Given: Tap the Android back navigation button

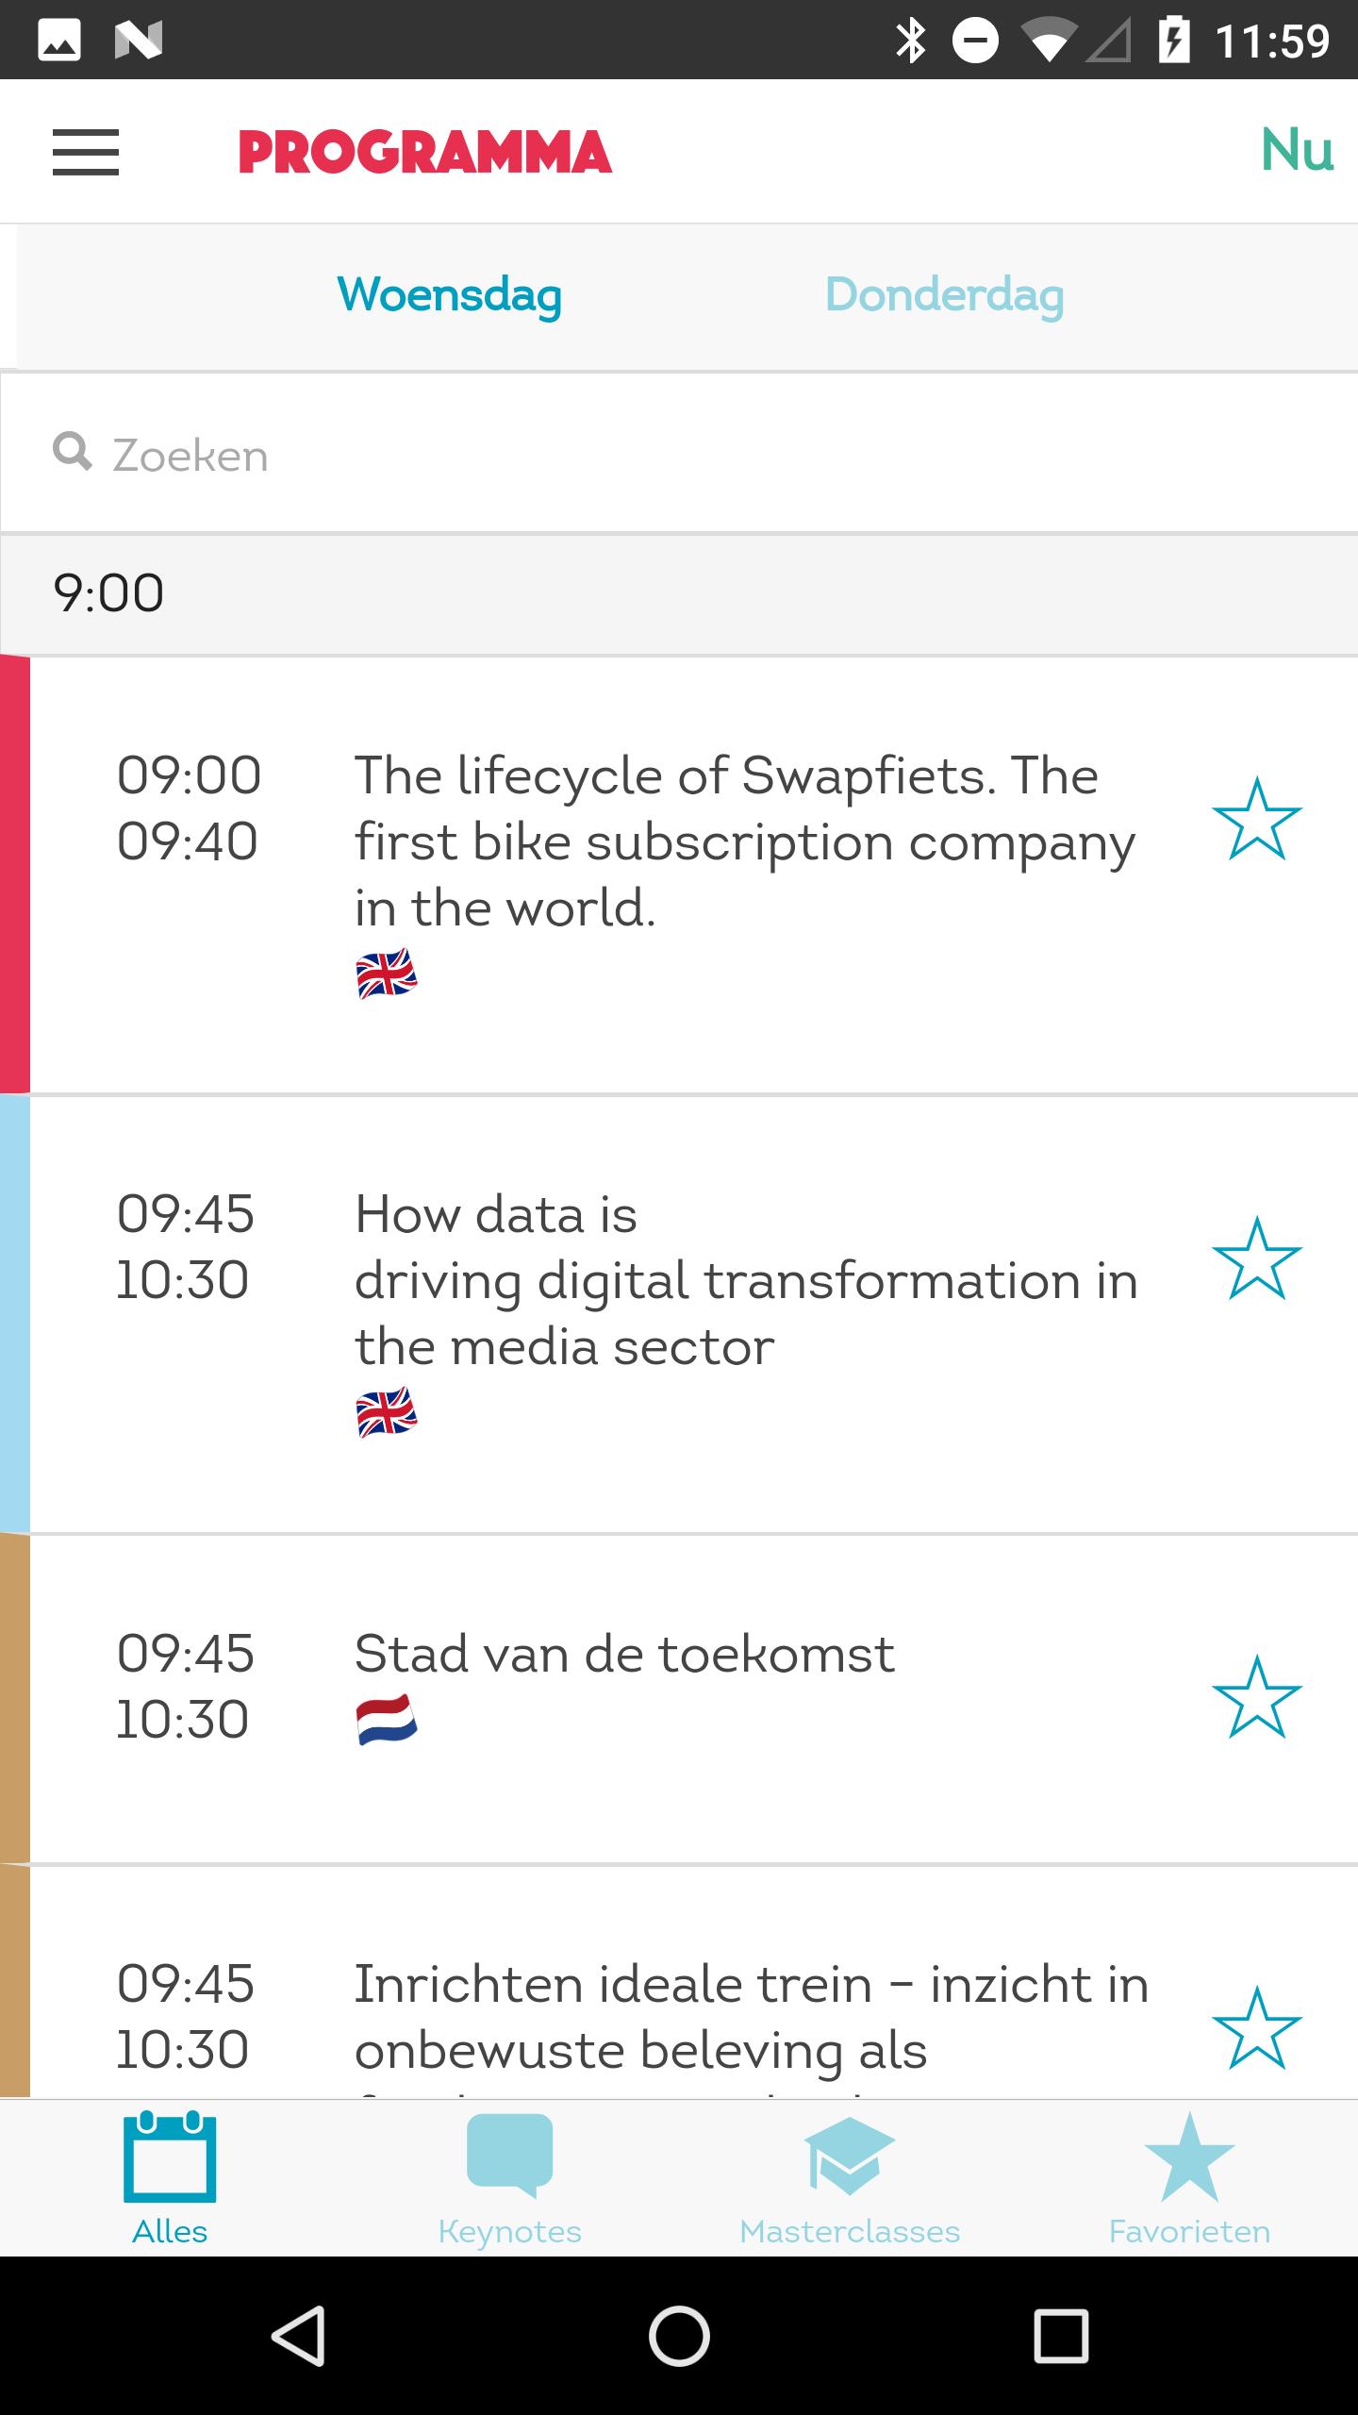Looking at the screenshot, I should coord(299,2336).
